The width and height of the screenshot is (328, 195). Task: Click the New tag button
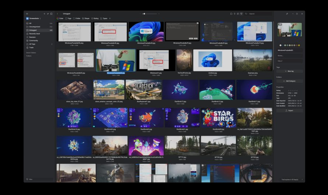289,71
